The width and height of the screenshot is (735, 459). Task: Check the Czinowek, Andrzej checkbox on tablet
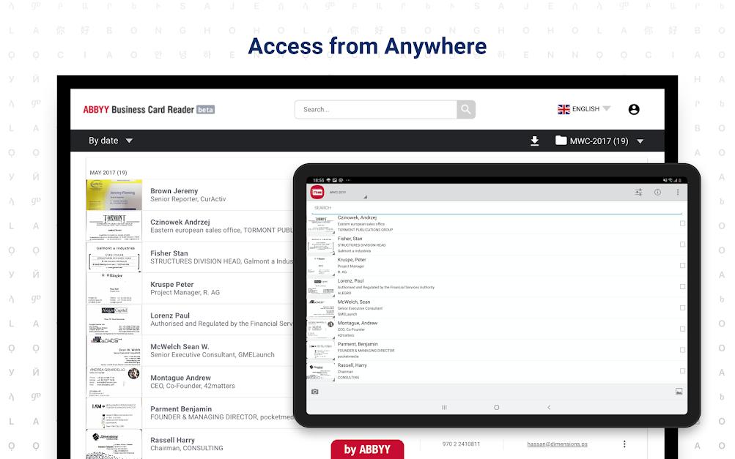tap(682, 223)
